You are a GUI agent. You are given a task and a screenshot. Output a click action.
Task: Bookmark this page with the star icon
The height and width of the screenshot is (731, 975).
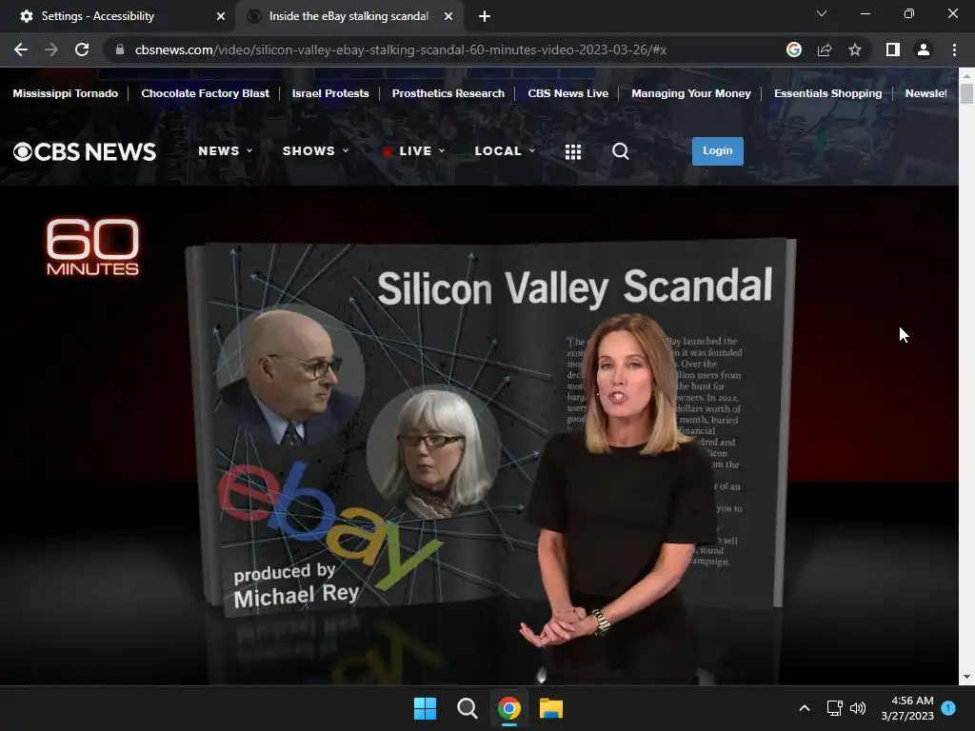coord(855,49)
